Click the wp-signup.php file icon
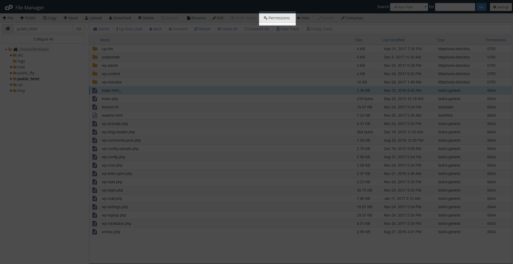This screenshot has width=513, height=264. (x=95, y=215)
